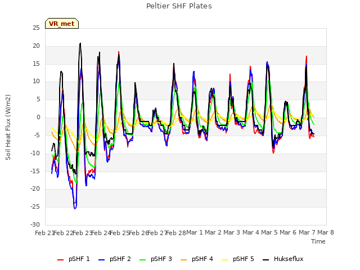This screenshot has height=270, width=360.
Task: Toggle pSHF 1 legend entry
Action: point(74,259)
